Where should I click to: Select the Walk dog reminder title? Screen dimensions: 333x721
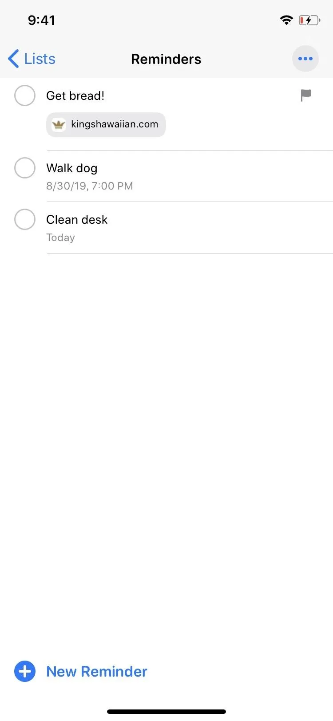click(72, 168)
